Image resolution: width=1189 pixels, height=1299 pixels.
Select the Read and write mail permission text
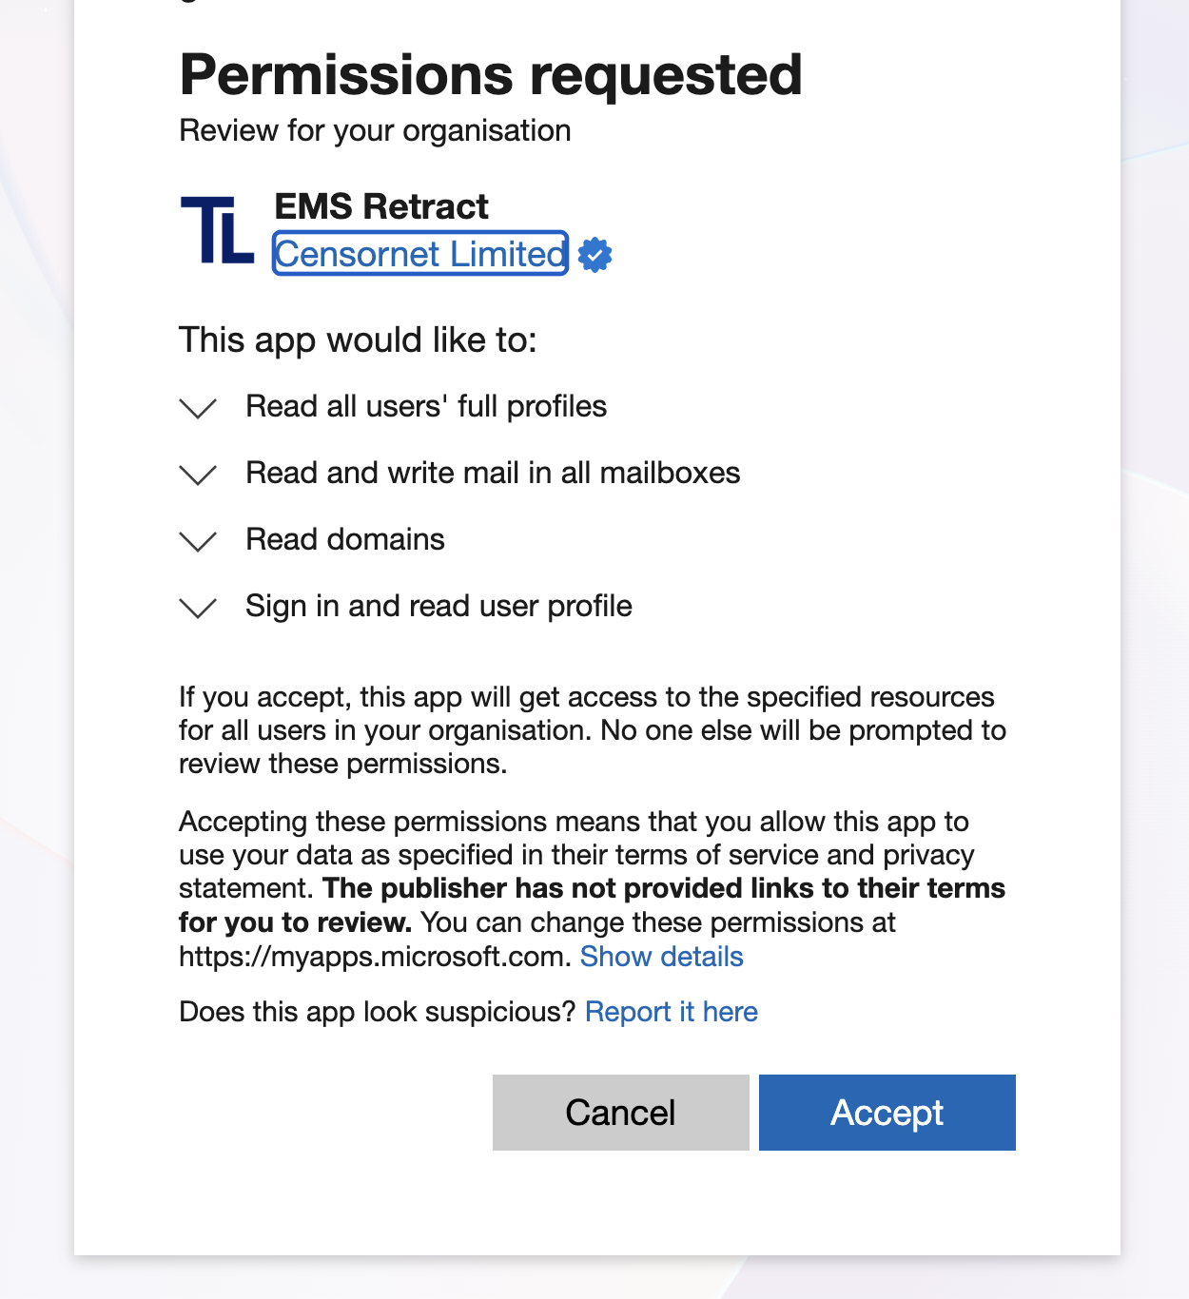point(493,473)
